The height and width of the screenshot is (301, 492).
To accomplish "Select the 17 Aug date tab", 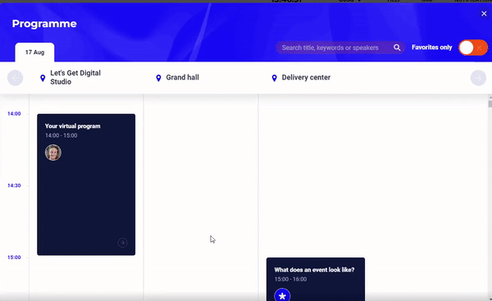I will 34,52.
